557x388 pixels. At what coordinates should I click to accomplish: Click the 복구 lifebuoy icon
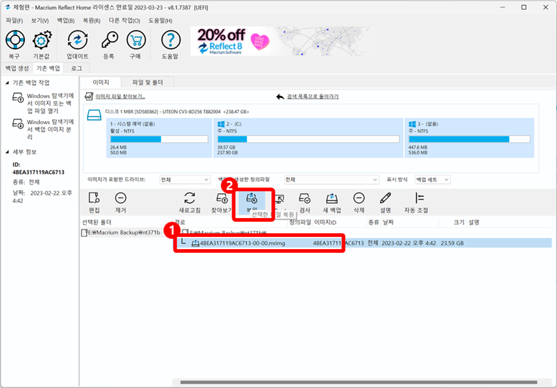(15, 40)
